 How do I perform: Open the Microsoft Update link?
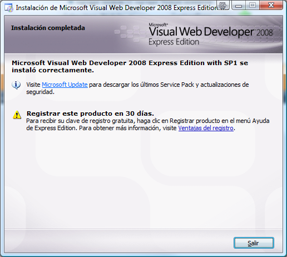[x=65, y=85]
